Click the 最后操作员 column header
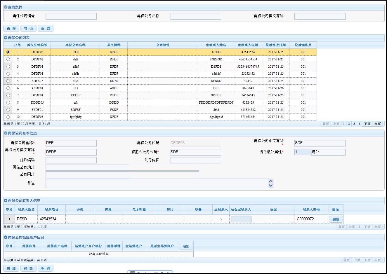 tap(303, 45)
